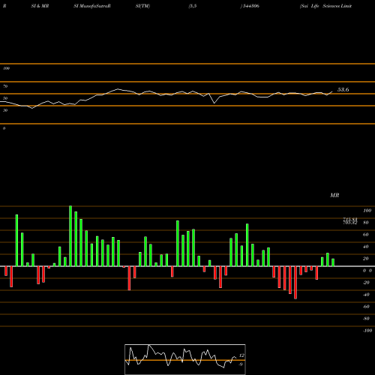Click the longest red bar in MR histogram
Viewport: 375px width, 375px height.
click(x=295, y=283)
